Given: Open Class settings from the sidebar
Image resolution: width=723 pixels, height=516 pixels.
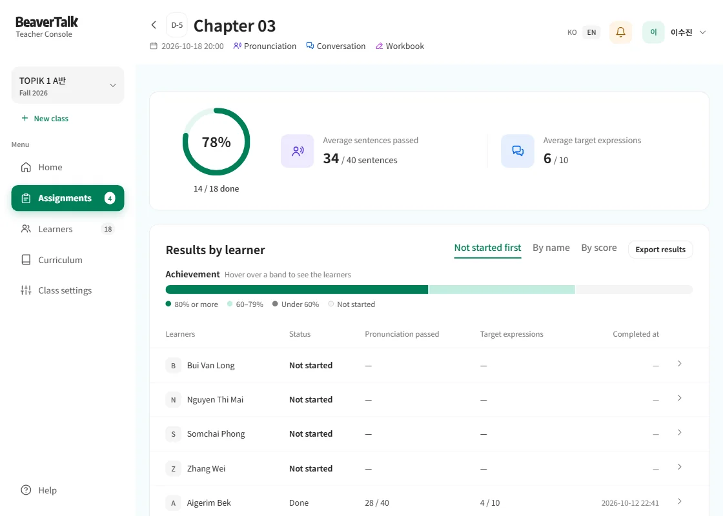Looking at the screenshot, I should (x=68, y=290).
